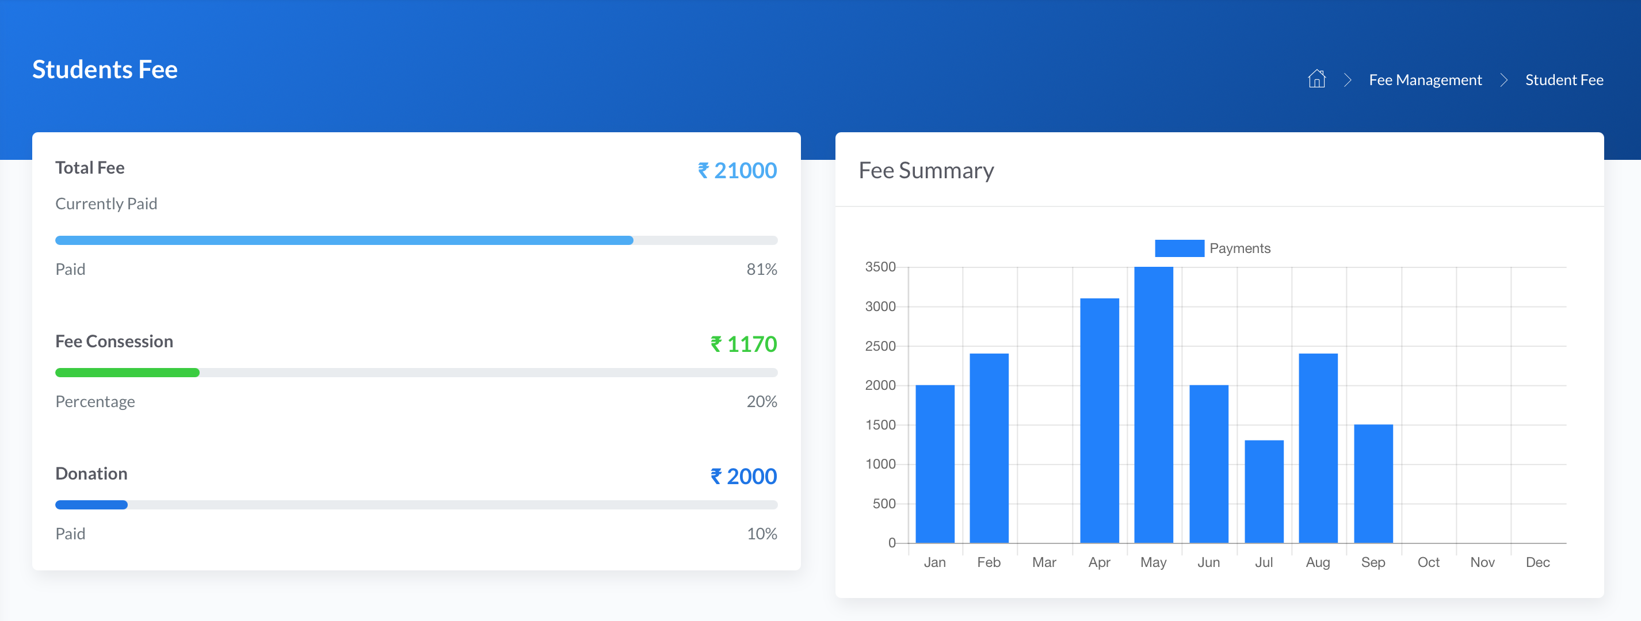The width and height of the screenshot is (1641, 621).
Task: Click the June payments bar
Action: (1208, 463)
